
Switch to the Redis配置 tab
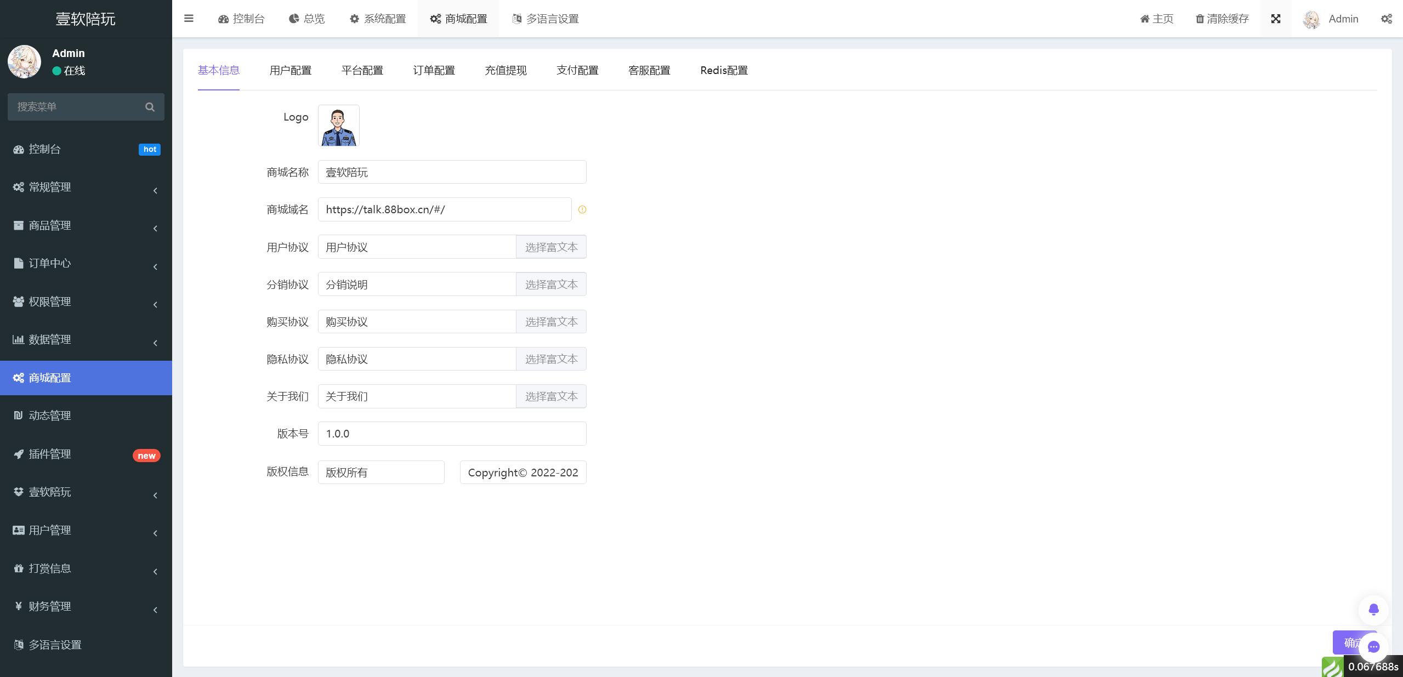pyautogui.click(x=724, y=70)
